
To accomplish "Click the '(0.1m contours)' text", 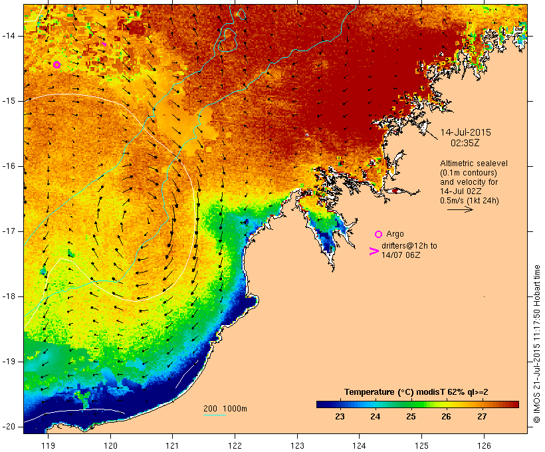I will click(469, 173).
